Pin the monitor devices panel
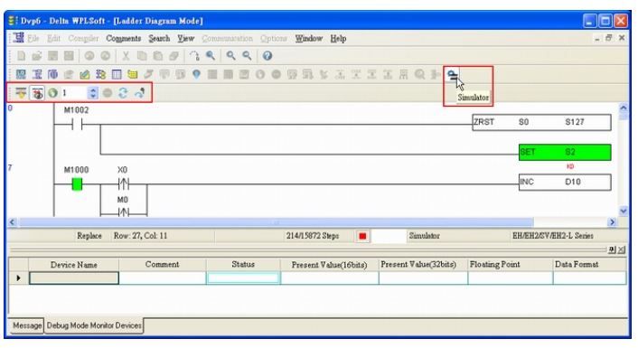638x348 pixels. [x=612, y=249]
